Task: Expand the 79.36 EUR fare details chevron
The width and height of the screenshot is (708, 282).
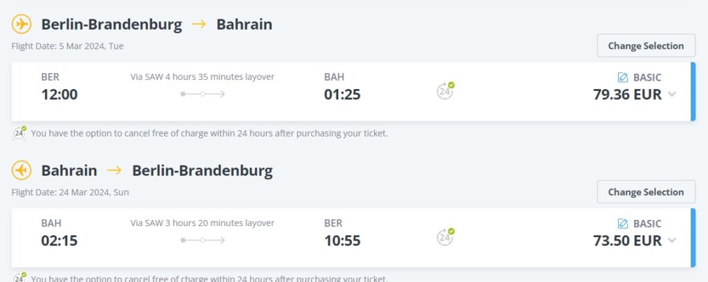Action: point(672,94)
